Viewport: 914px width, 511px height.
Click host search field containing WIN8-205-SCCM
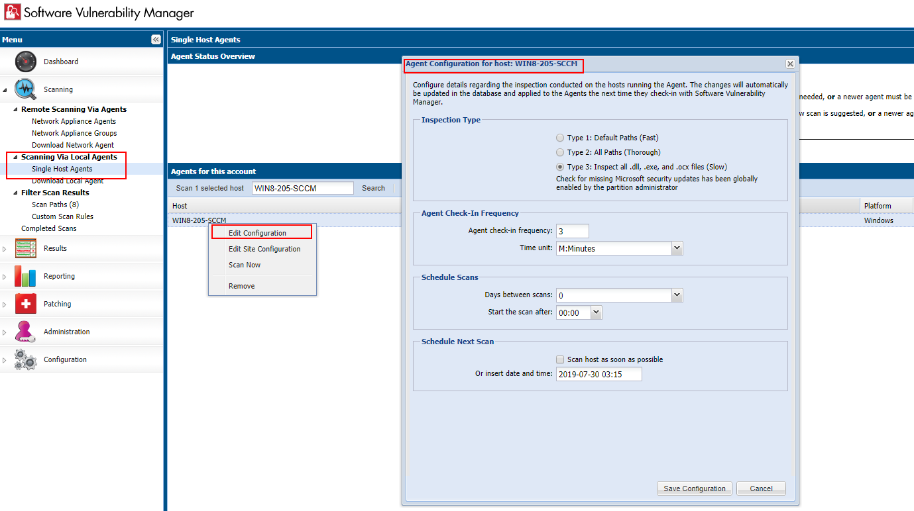click(303, 188)
